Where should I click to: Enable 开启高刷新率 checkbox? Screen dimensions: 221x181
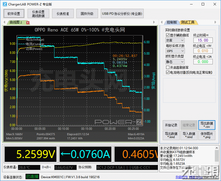coord(168,67)
